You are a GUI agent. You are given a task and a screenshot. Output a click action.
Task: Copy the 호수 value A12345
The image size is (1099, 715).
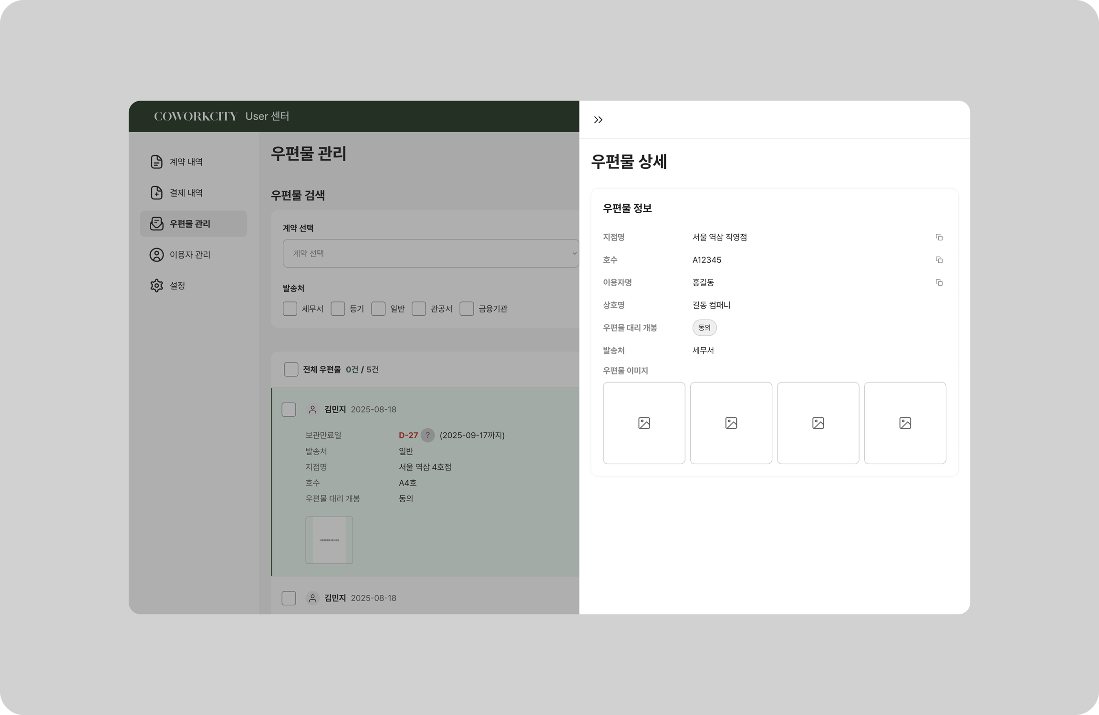(939, 260)
